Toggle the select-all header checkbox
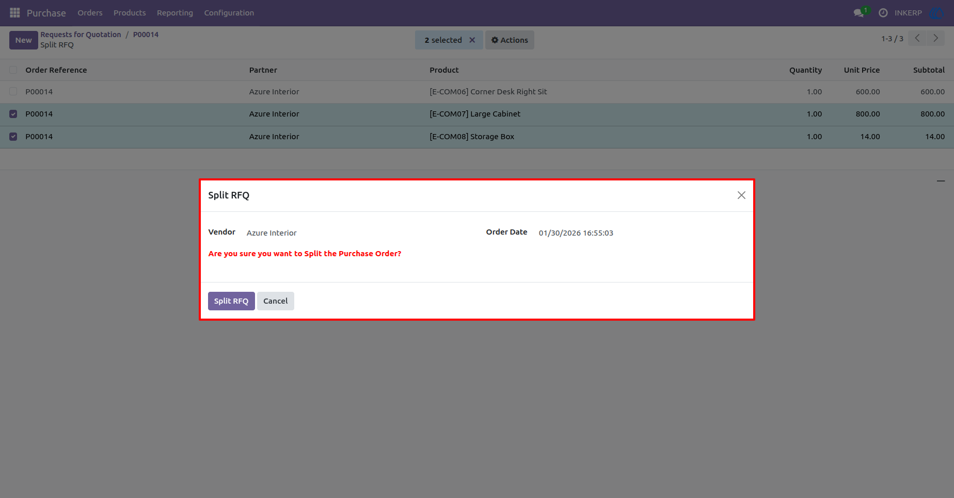 coord(13,70)
